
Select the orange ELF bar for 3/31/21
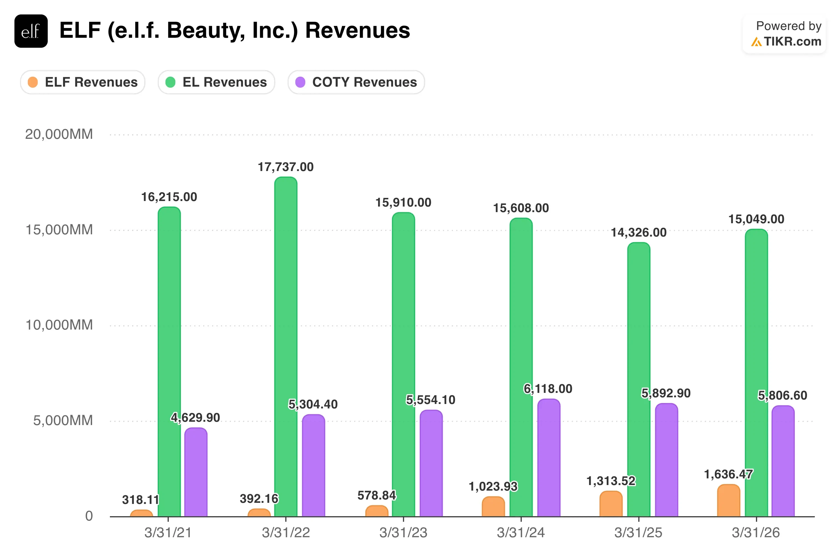click(141, 513)
